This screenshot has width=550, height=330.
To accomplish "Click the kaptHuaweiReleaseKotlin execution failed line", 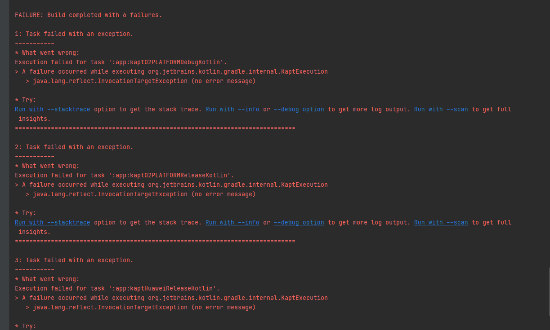I will 117,289.
